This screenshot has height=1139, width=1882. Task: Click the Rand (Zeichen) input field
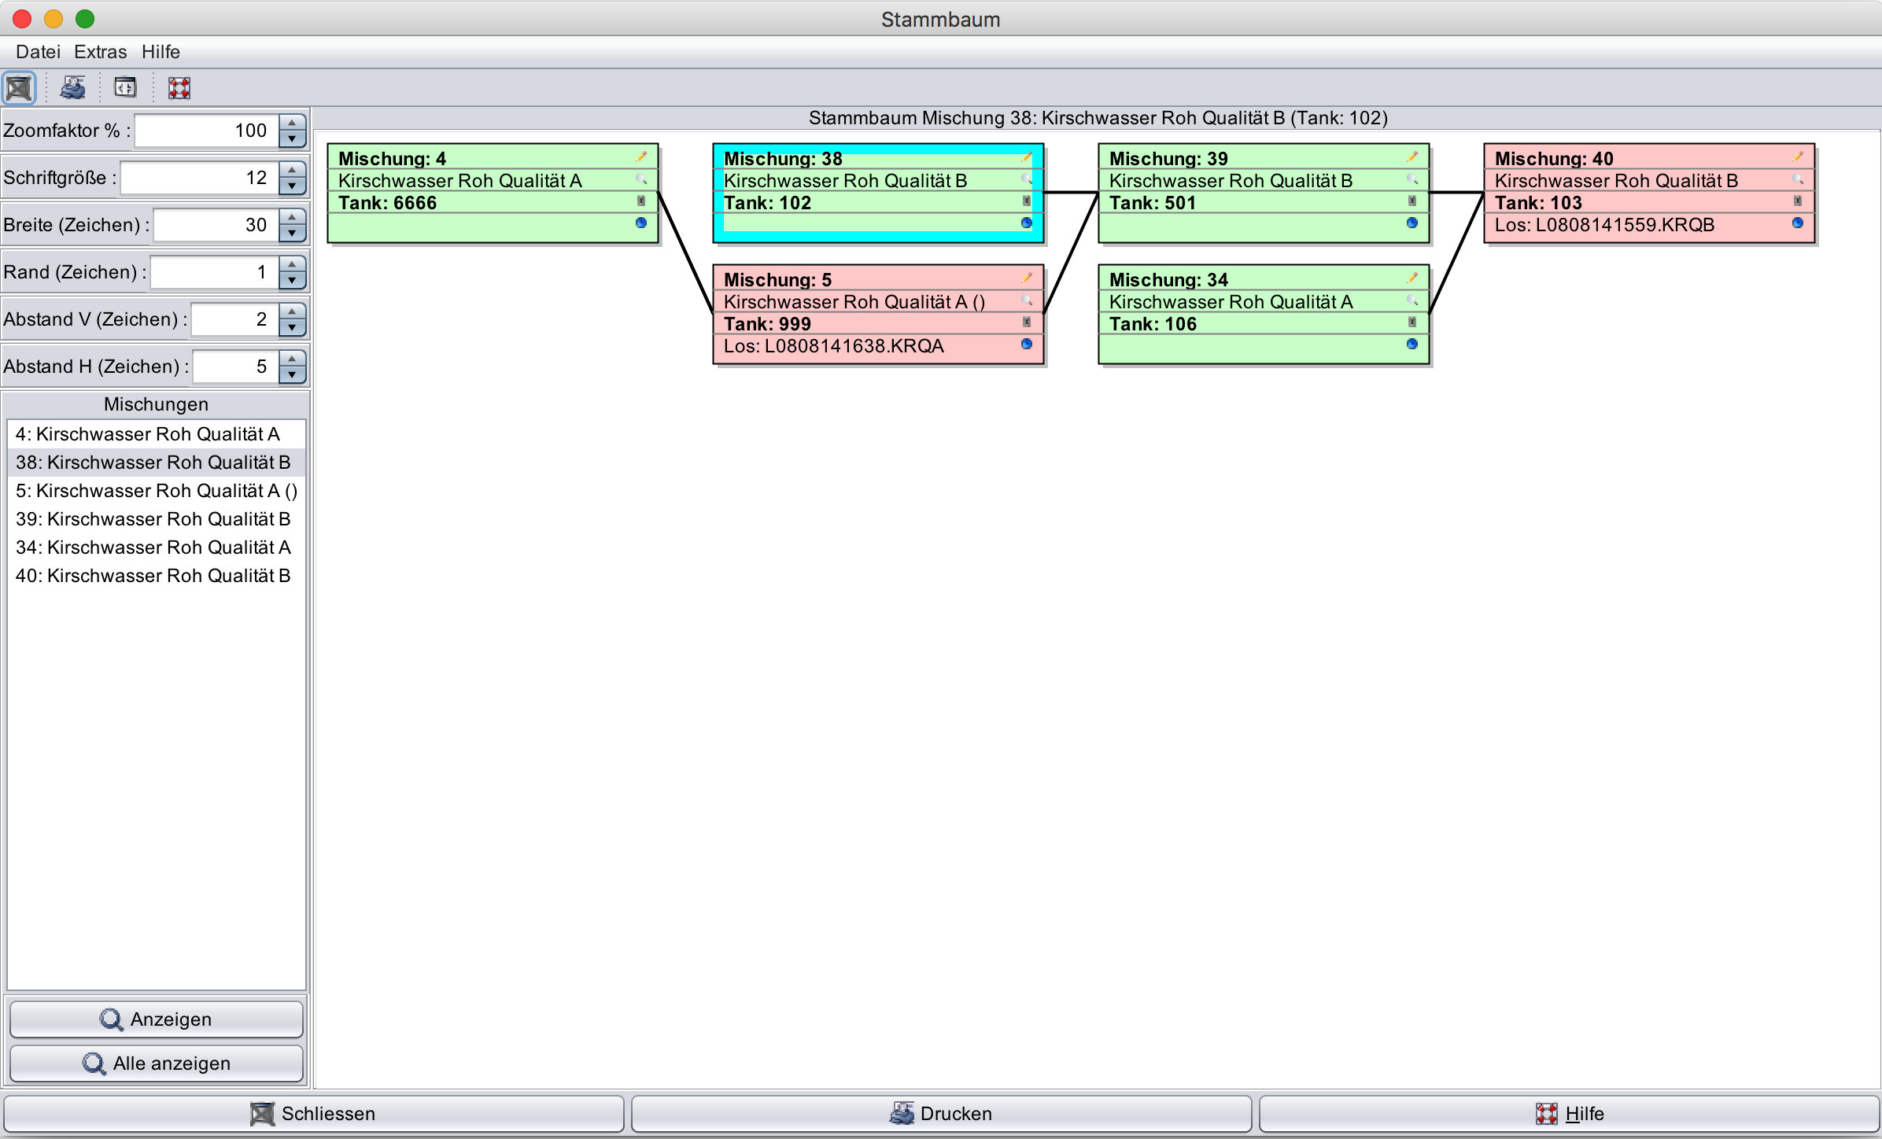point(213,272)
